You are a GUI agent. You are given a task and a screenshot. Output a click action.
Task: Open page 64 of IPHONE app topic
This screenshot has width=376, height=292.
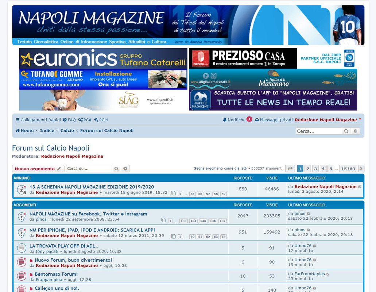click(x=224, y=237)
